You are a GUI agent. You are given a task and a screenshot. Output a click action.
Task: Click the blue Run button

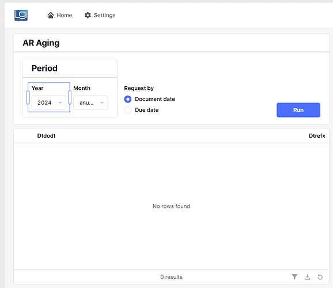click(298, 110)
